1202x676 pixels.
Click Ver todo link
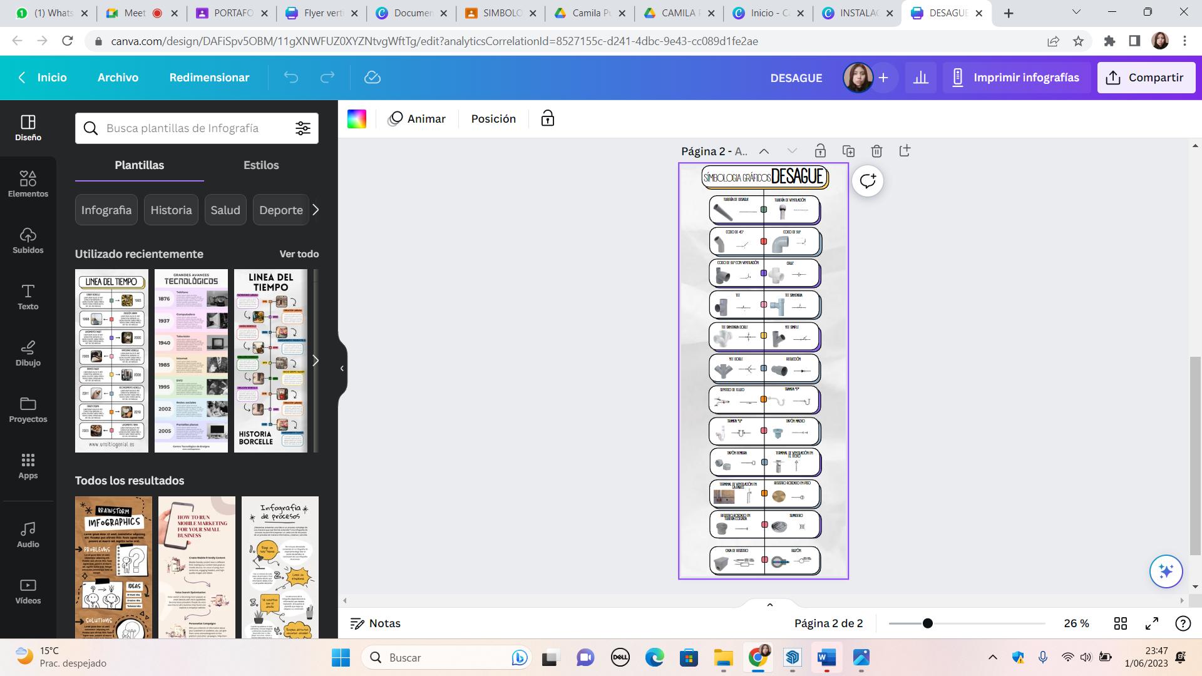tap(299, 254)
